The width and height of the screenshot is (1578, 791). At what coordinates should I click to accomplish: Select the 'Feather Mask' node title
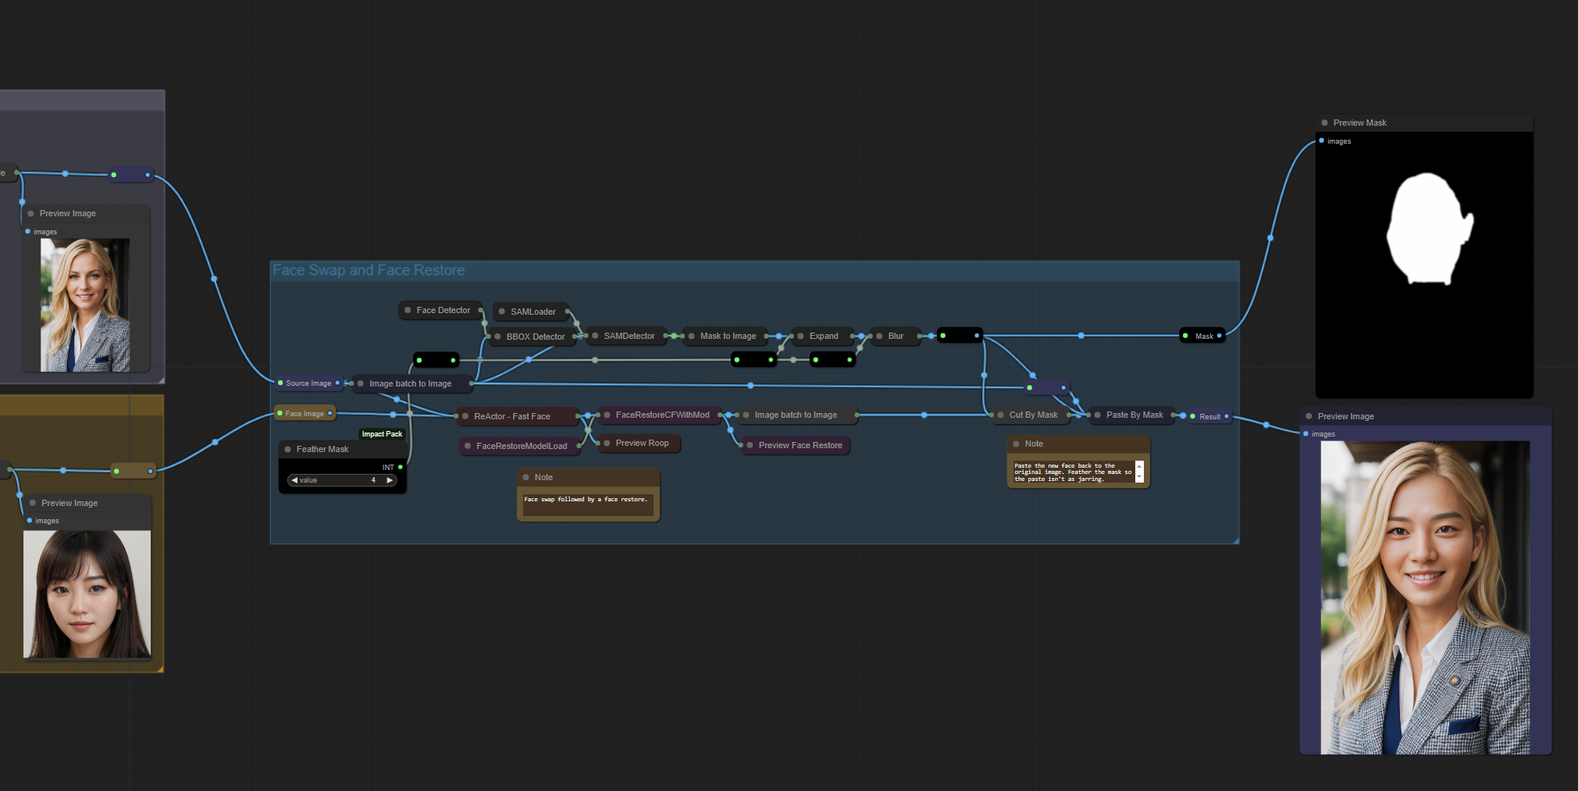coord(322,449)
